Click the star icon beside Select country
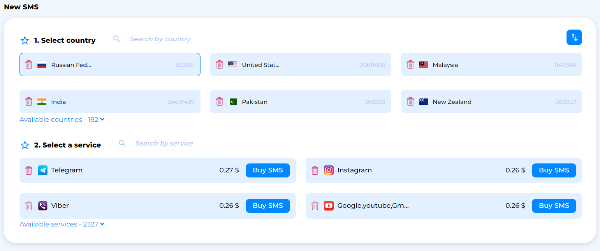The image size is (600, 251). click(25, 40)
